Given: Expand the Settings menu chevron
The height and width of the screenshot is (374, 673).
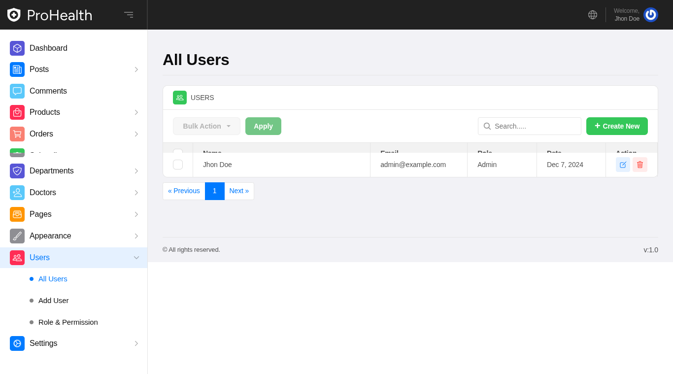Looking at the screenshot, I should coord(136,343).
